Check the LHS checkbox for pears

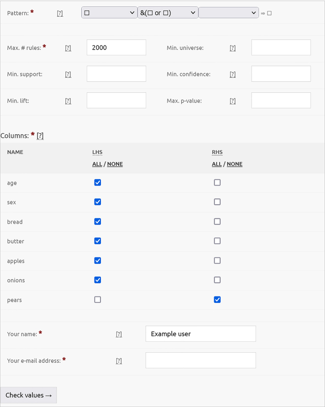point(97,299)
